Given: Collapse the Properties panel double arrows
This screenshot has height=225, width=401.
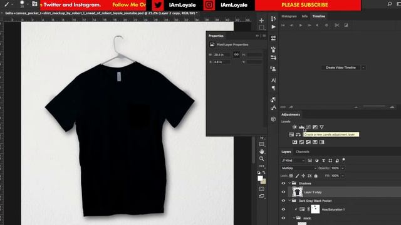Looking at the screenshot, I should pos(258,36).
